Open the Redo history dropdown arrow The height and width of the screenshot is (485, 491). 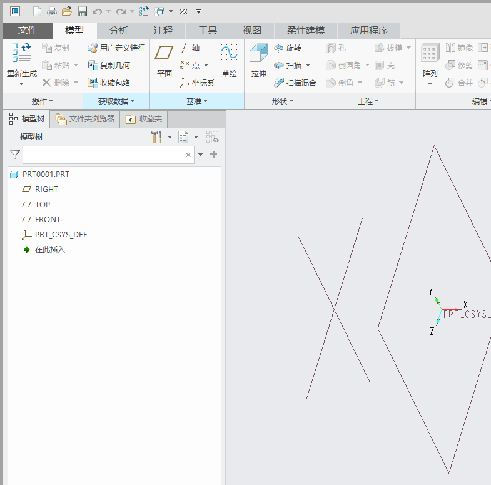pos(132,12)
